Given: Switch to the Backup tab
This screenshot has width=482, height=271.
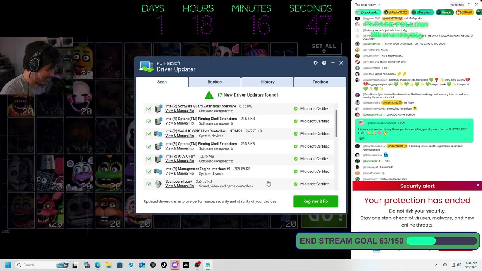Looking at the screenshot, I should pos(215,82).
